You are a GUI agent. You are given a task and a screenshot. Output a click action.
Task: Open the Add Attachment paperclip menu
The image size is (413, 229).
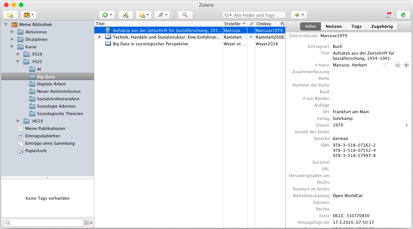click(162, 15)
